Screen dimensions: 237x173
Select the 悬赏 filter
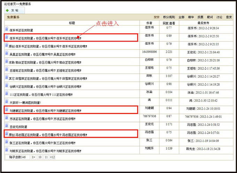click(229, 17)
